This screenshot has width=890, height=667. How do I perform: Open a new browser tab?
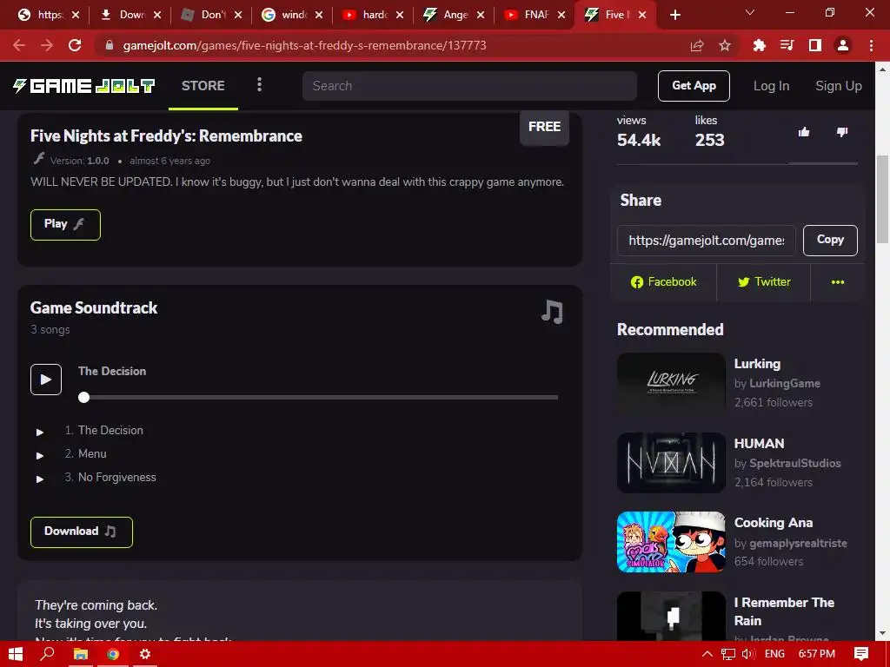click(x=674, y=16)
